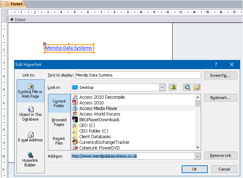Click the Desktop Look in combo box
The height and width of the screenshot is (178, 243).
[118, 87]
